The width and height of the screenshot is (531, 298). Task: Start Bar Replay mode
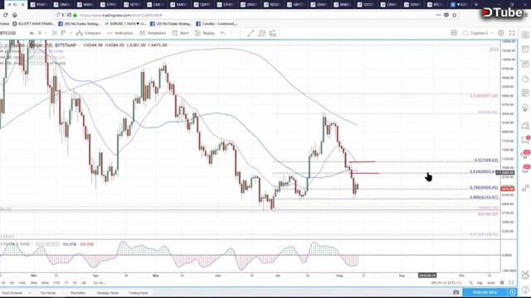[205, 33]
